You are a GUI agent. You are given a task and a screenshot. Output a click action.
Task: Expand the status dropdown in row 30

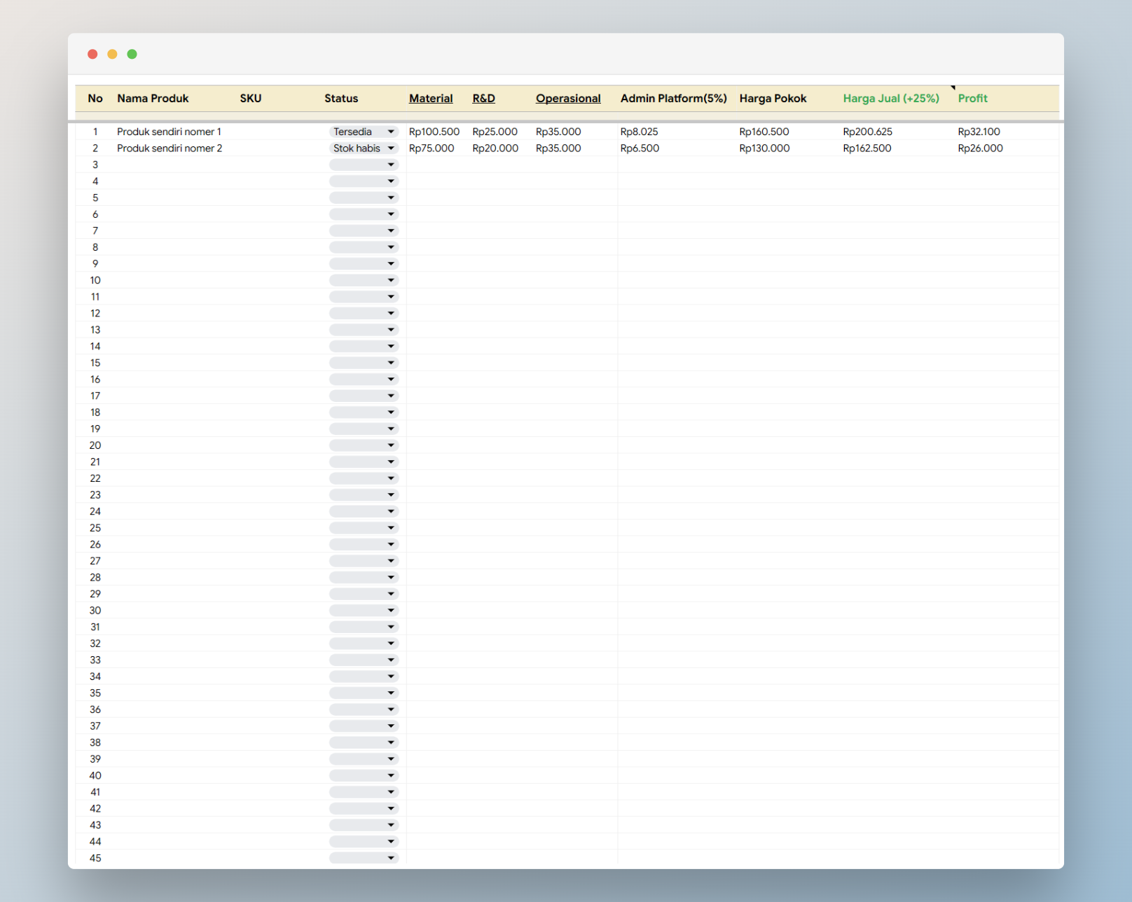click(x=364, y=611)
